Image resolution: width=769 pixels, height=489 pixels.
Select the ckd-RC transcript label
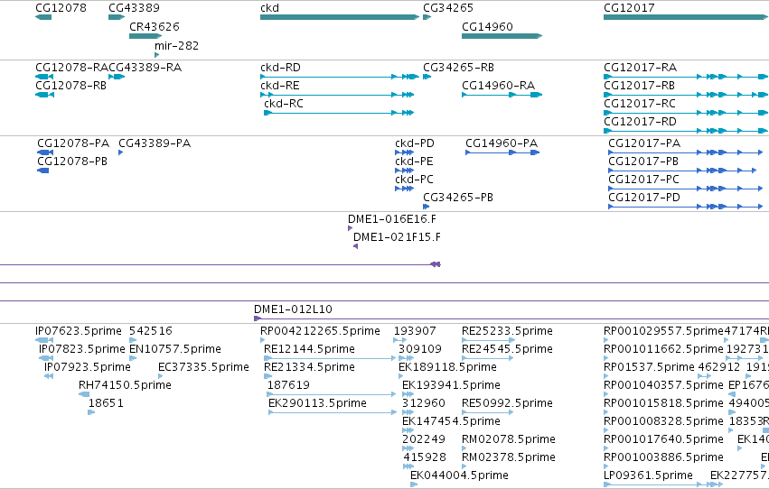[x=284, y=103]
